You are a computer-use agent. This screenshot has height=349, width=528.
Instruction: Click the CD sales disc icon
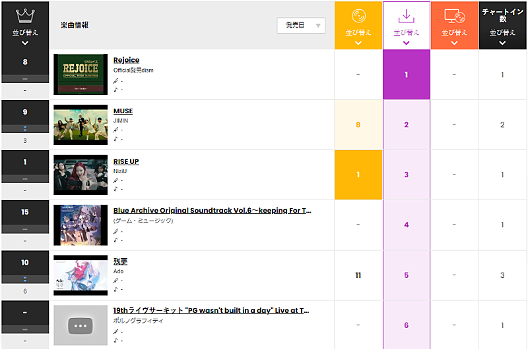(358, 16)
